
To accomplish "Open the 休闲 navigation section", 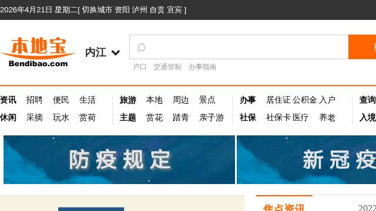I will point(8,117).
